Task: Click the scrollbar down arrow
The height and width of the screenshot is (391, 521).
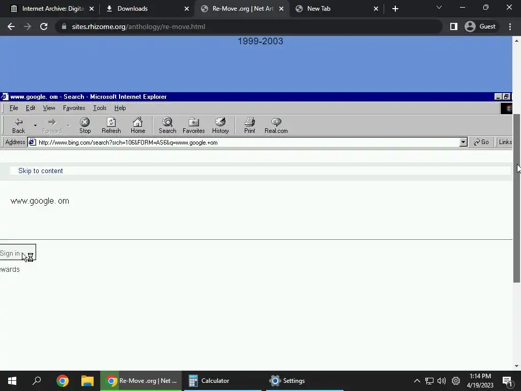Action: click(x=516, y=366)
